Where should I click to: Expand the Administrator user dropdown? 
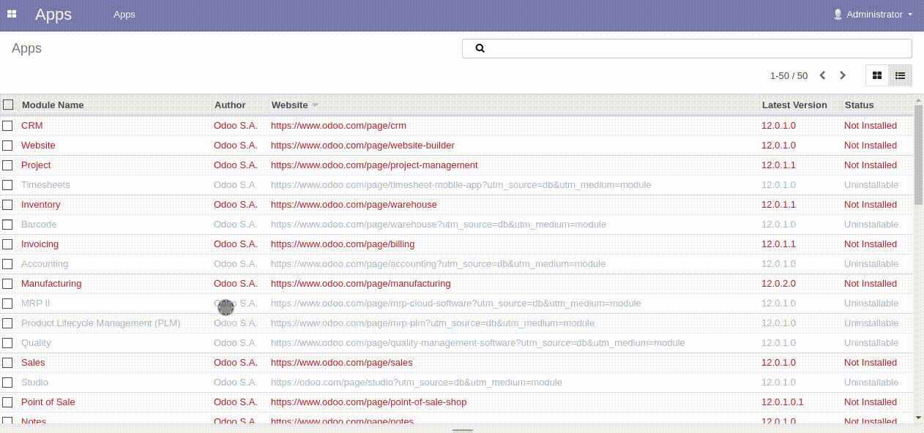coord(909,15)
